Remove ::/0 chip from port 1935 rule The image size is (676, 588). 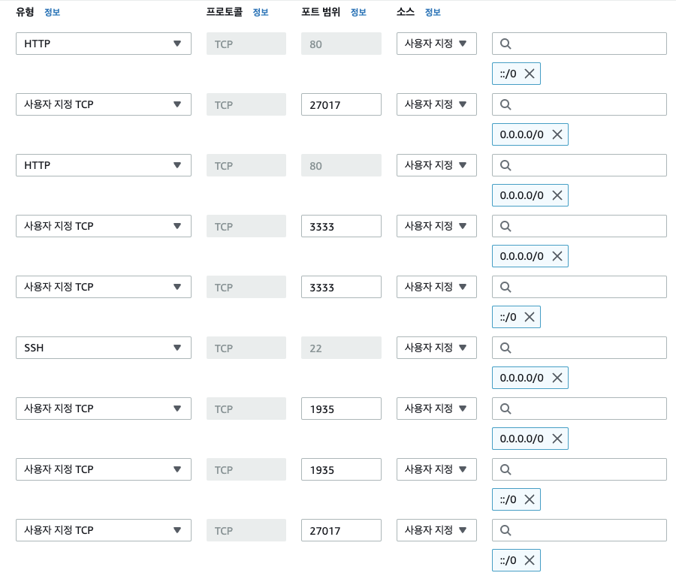[530, 499]
